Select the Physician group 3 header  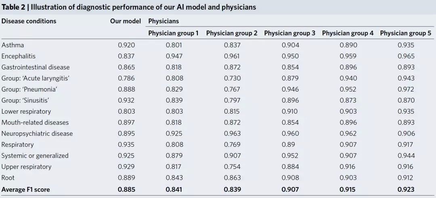tap(289, 33)
